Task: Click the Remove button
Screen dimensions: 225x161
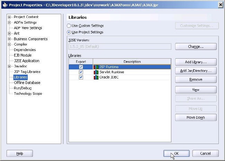Action: pos(196,79)
